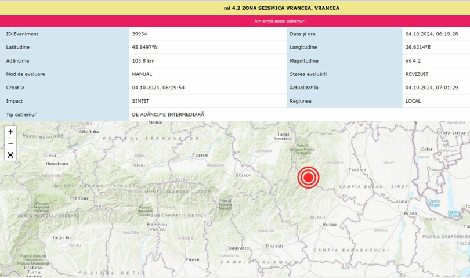Screen dimensions: 470x278
Task: Click the longitude value 26.6214°E
Action: (418, 48)
